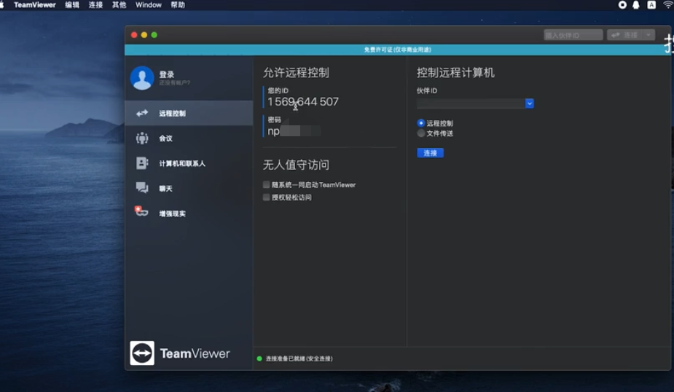Open the 编辑 menu

coord(72,4)
